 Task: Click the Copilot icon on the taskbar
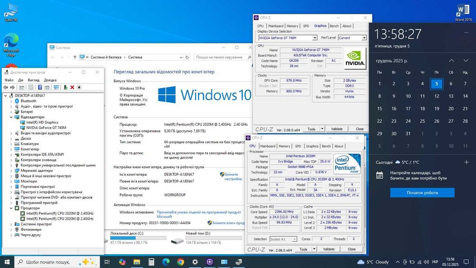122,262
